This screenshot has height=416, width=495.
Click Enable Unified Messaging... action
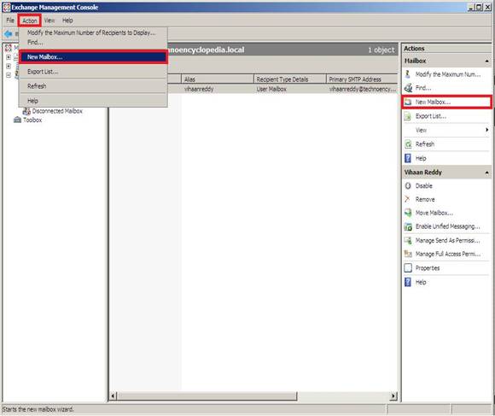pyautogui.click(x=448, y=226)
